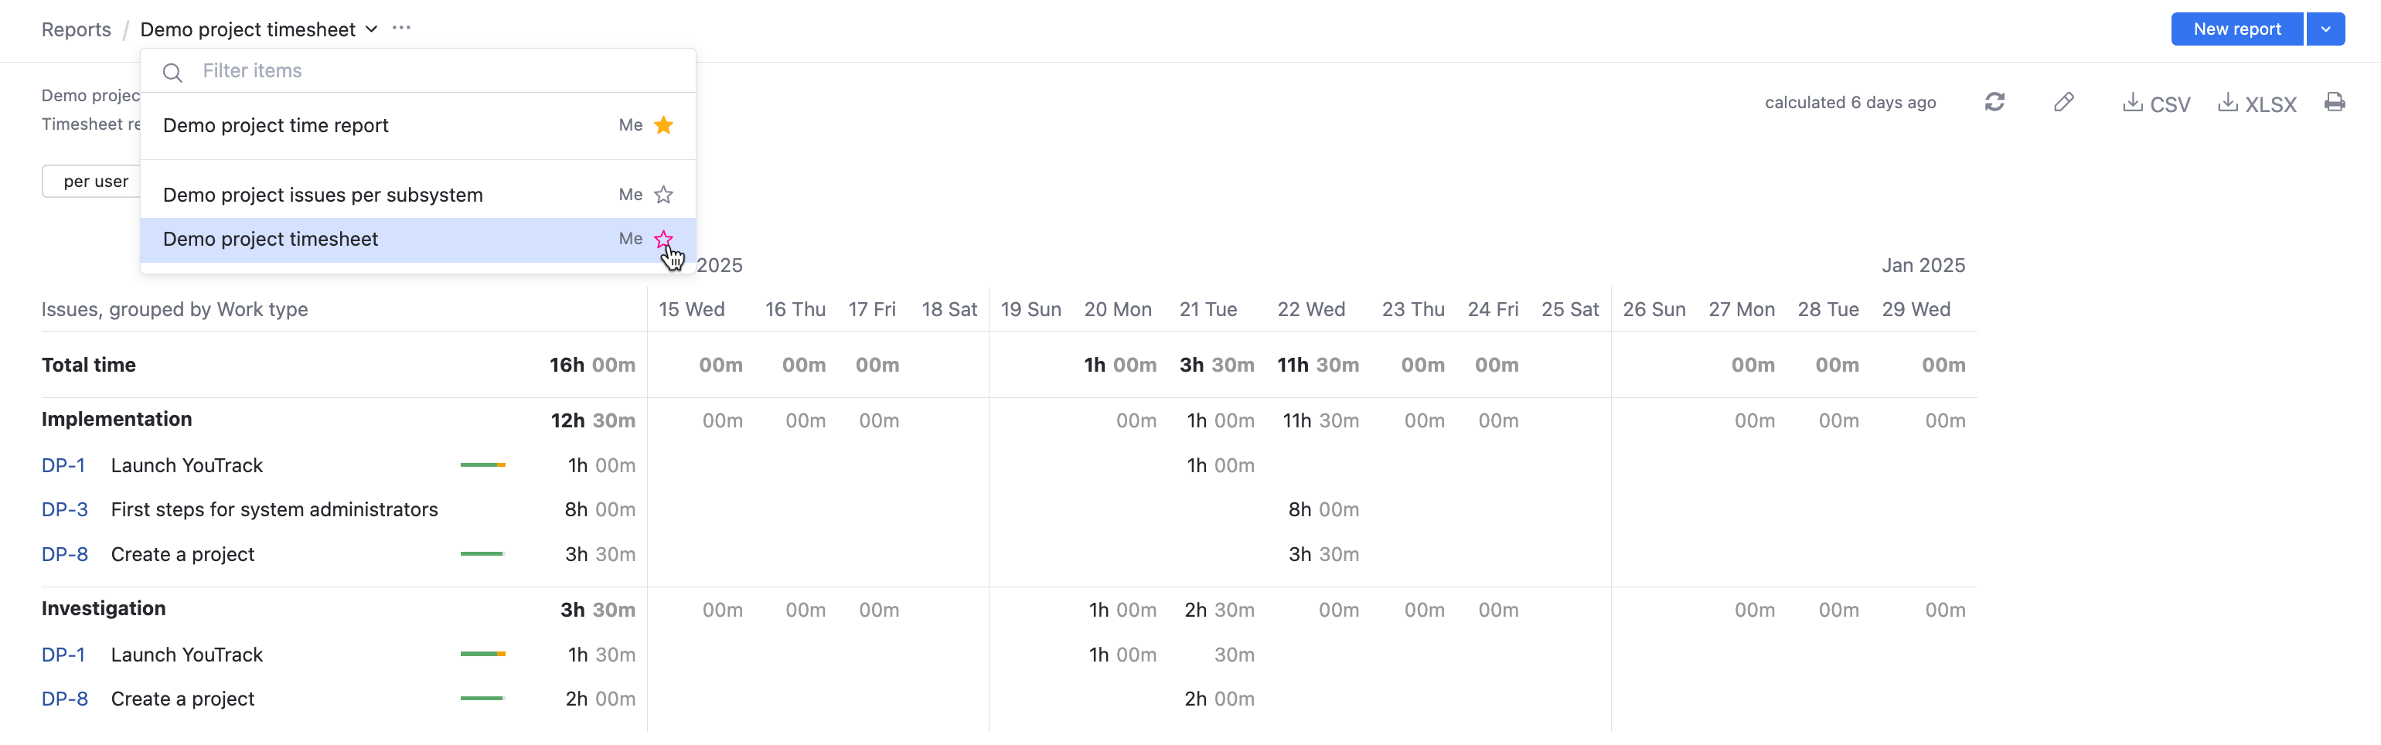Unfavorite the Demo project time report star
The width and height of the screenshot is (2381, 745).
[663, 124]
